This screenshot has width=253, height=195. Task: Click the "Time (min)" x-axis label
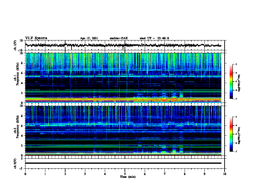pos(128,177)
